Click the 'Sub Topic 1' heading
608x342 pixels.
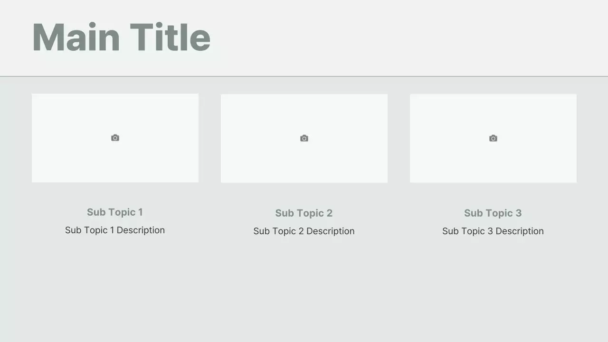[x=115, y=212]
